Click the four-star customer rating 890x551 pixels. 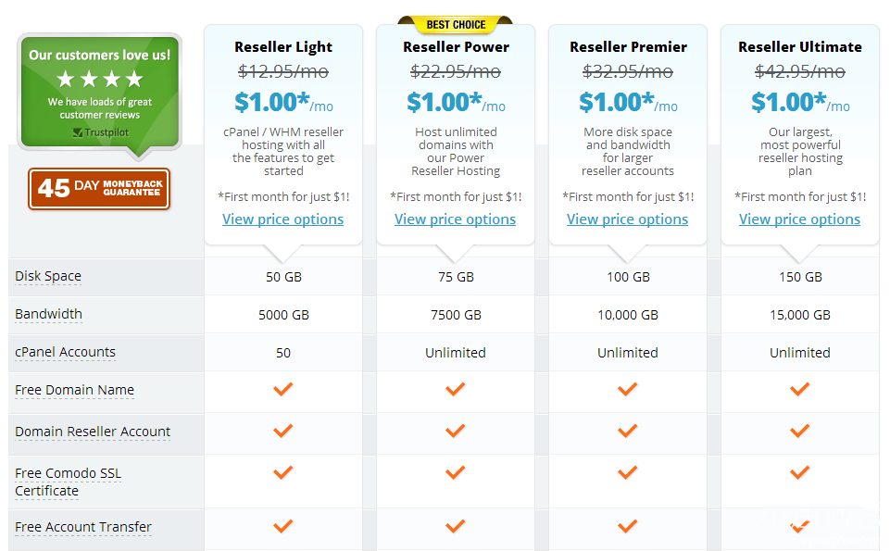(x=100, y=79)
